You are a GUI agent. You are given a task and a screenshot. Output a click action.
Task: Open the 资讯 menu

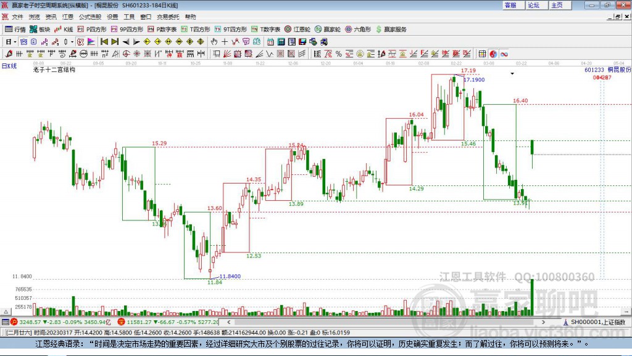coord(51,17)
